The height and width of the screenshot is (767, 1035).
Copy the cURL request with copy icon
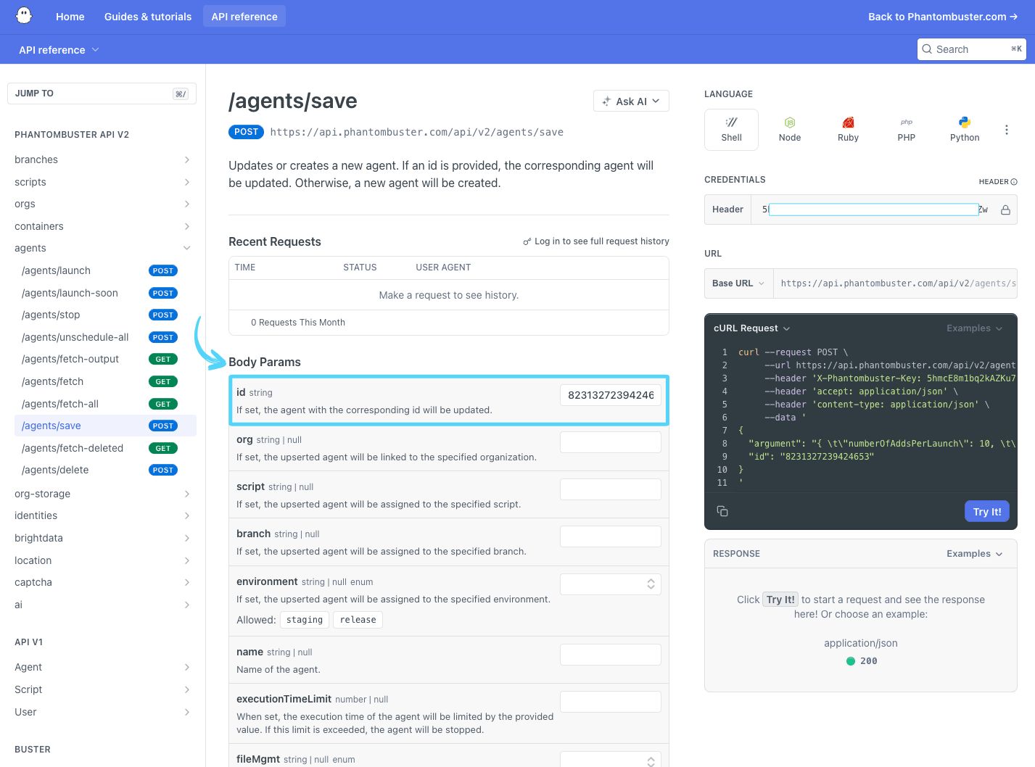point(722,511)
